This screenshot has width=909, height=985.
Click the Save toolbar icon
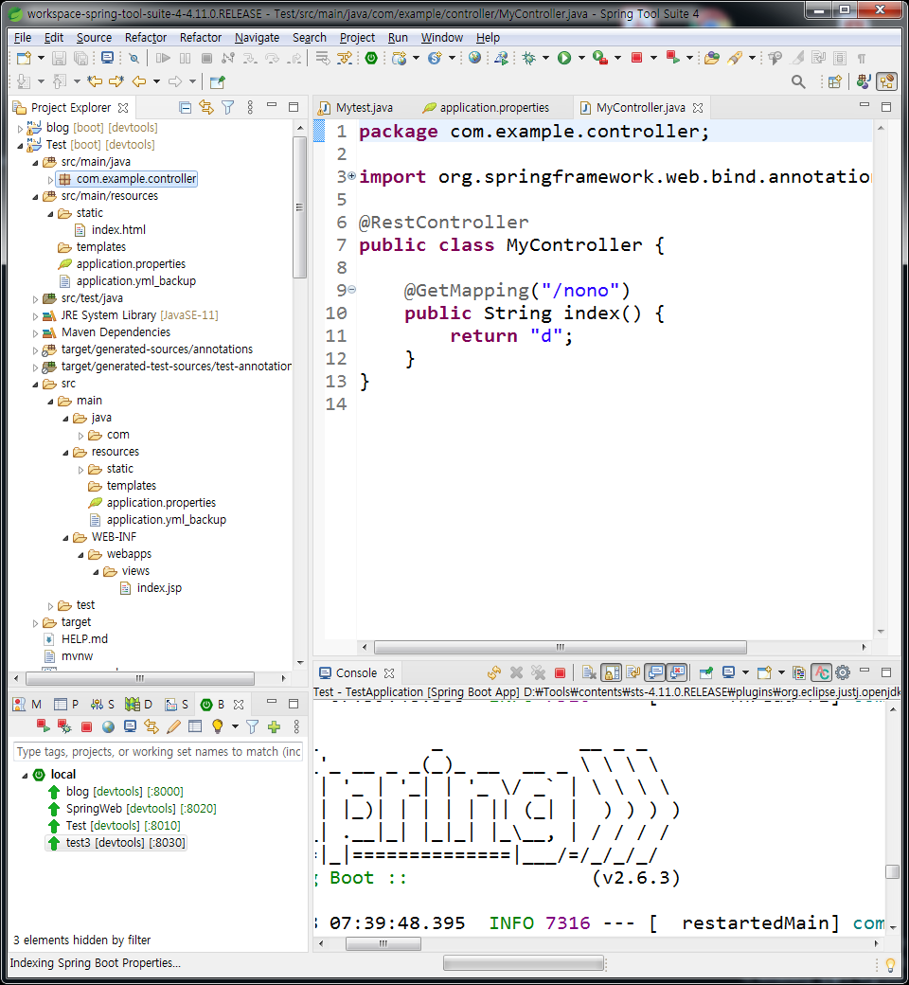click(59, 59)
